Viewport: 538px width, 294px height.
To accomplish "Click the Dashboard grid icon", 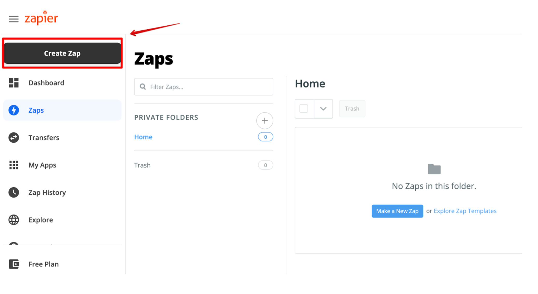I will (14, 83).
